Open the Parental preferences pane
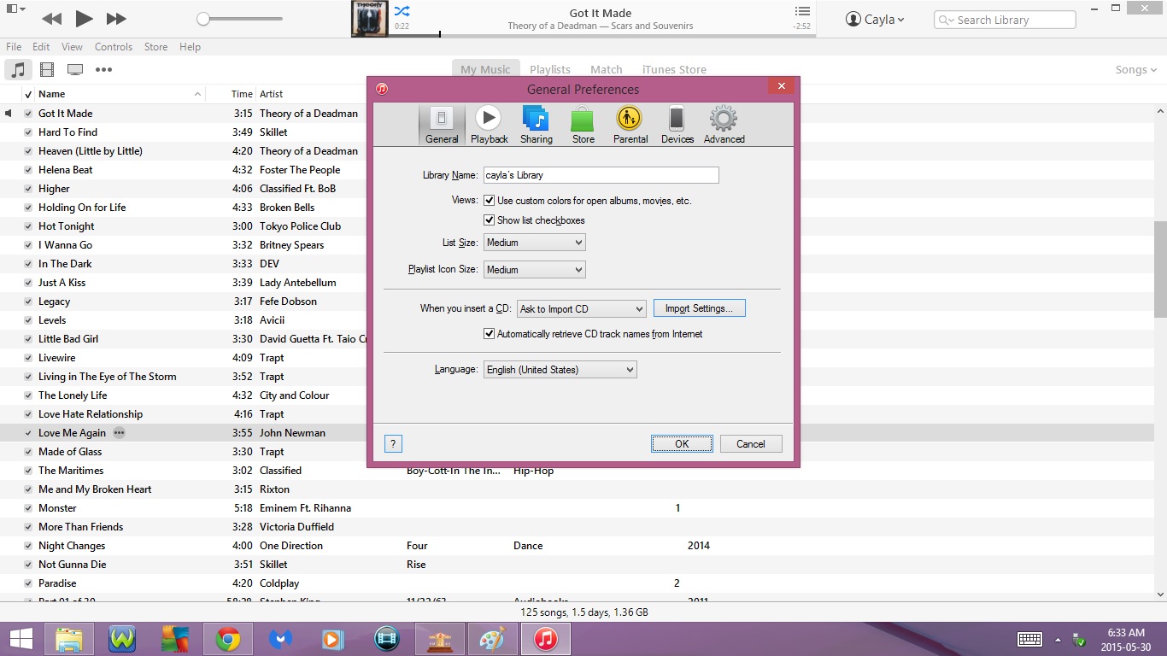This screenshot has height=656, width=1167. (x=630, y=125)
